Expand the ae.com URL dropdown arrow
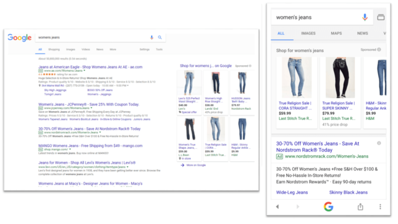The height and width of the screenshot is (224, 398). [x=85, y=71]
